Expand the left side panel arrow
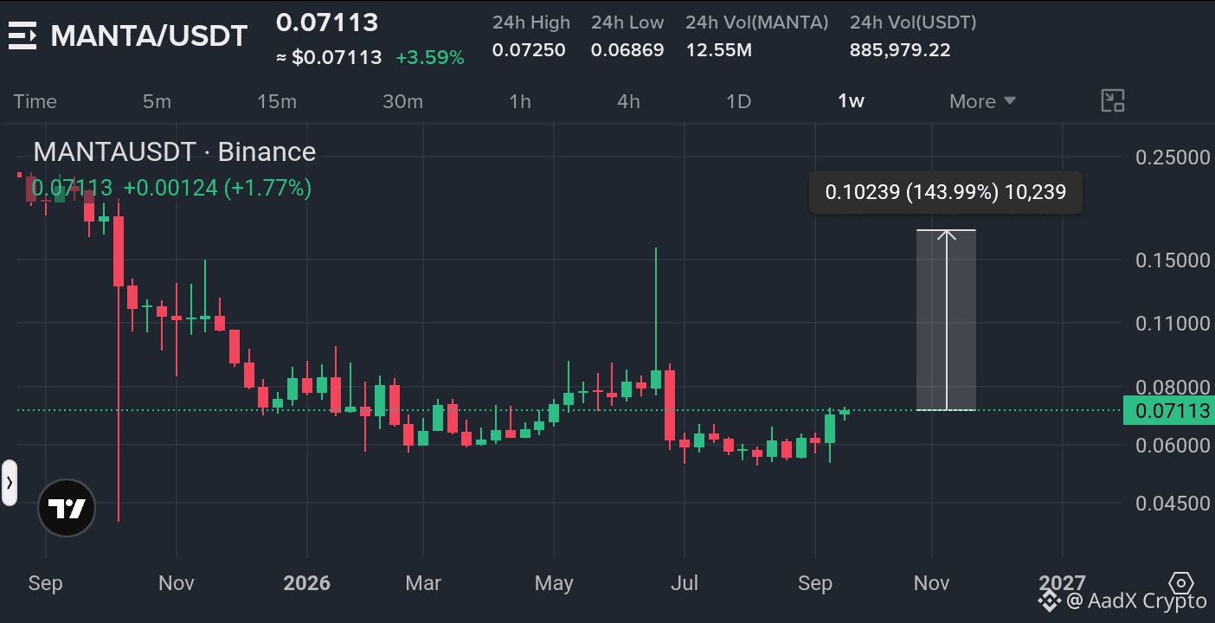 (x=9, y=483)
